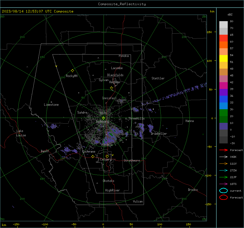
Task: Click the red forecast arrow in legend
Action: (x=223, y=150)
